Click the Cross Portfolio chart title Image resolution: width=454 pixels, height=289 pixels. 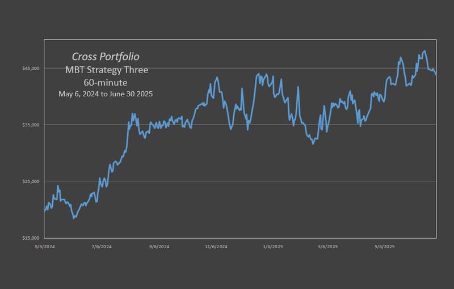click(106, 57)
